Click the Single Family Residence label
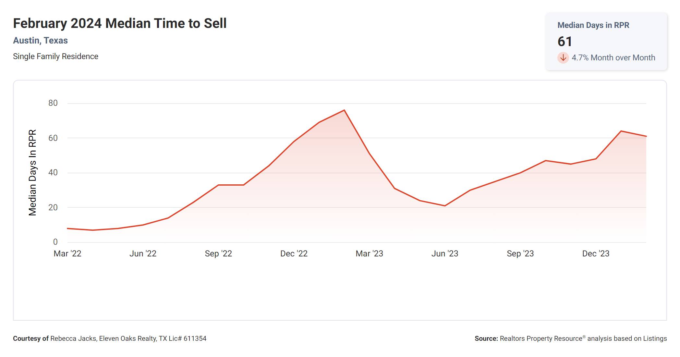This screenshot has width=680, height=357. [55, 56]
